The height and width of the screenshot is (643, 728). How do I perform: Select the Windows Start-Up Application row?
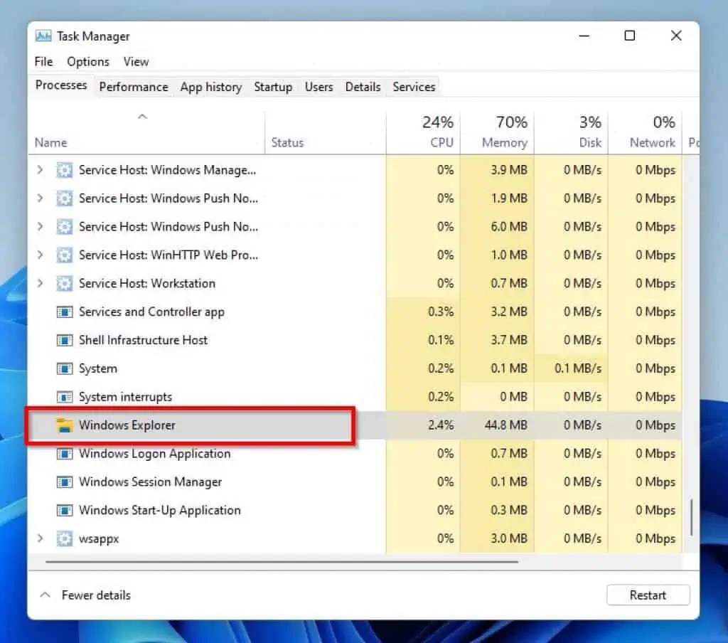[160, 510]
